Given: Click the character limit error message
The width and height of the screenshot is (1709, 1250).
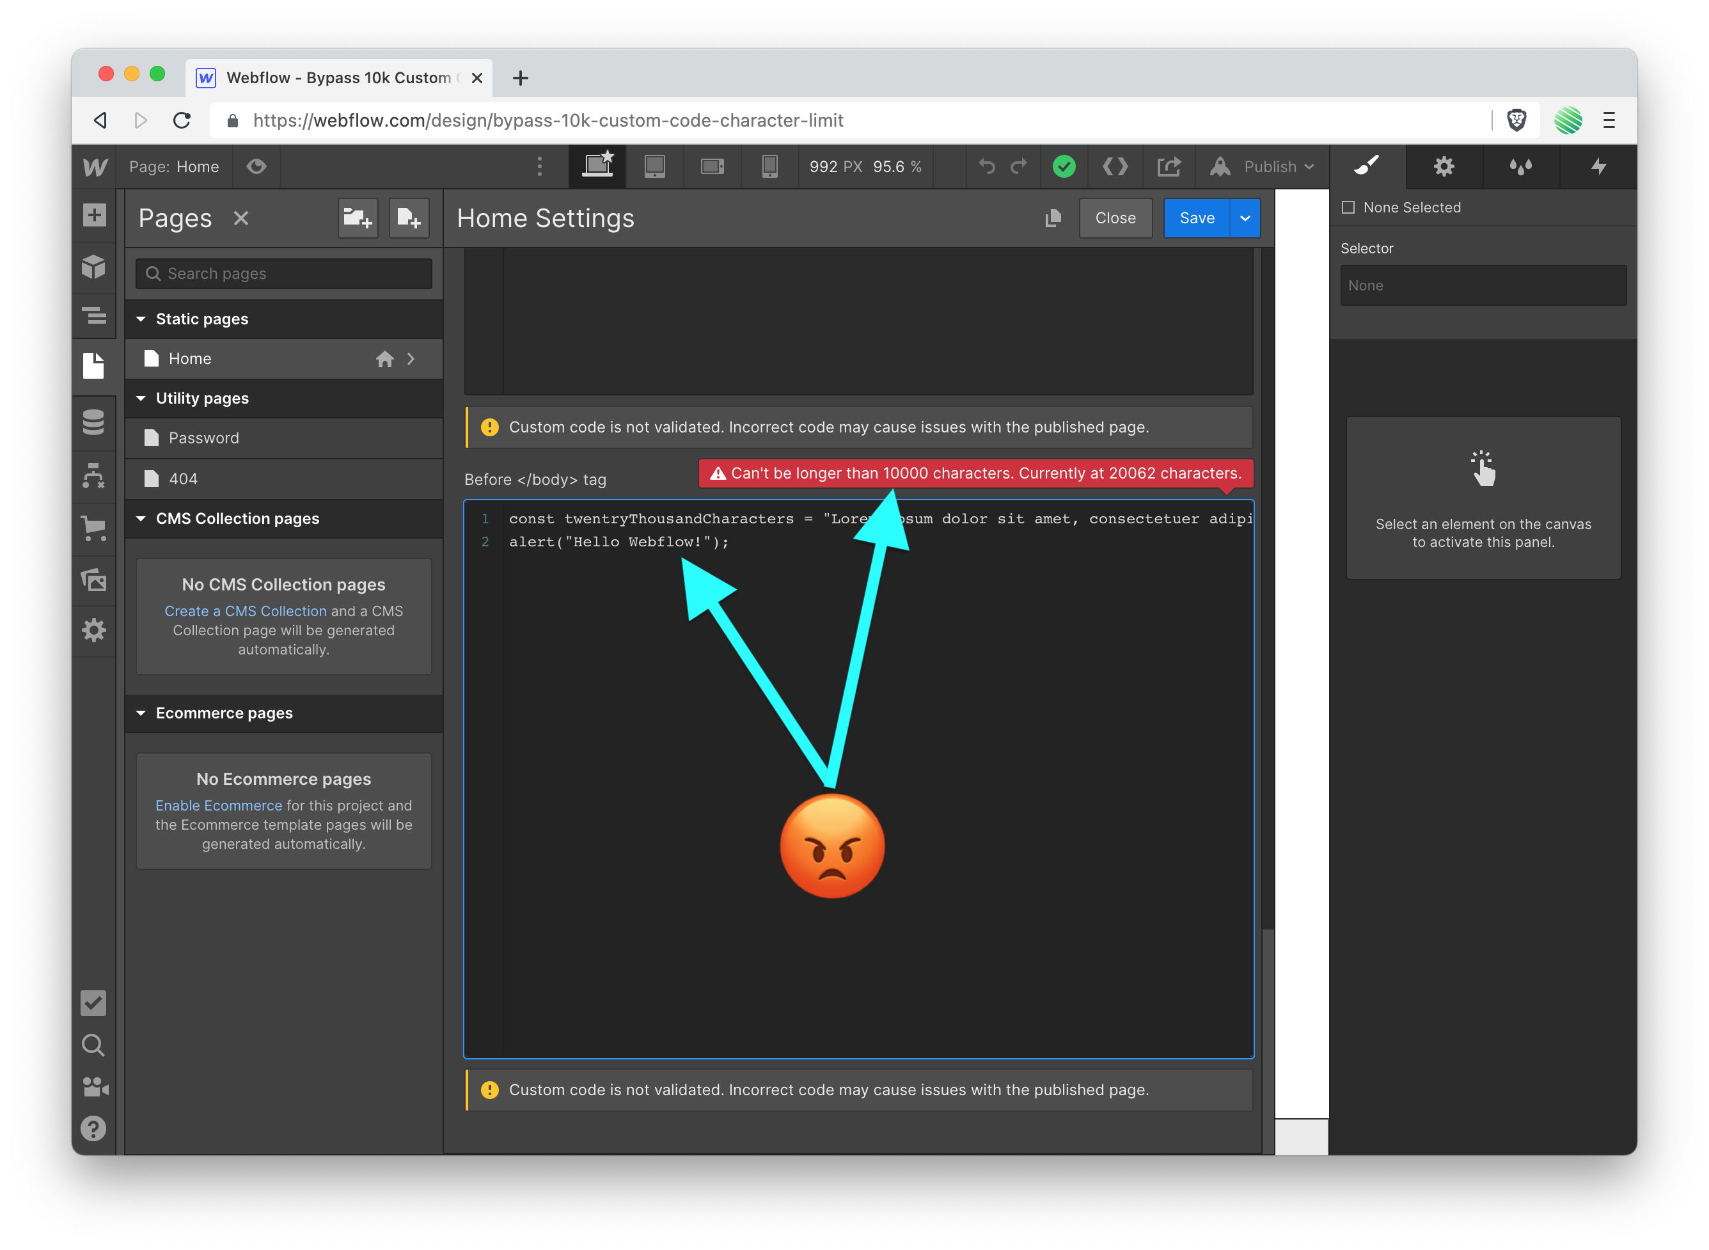Looking at the screenshot, I should tap(976, 473).
